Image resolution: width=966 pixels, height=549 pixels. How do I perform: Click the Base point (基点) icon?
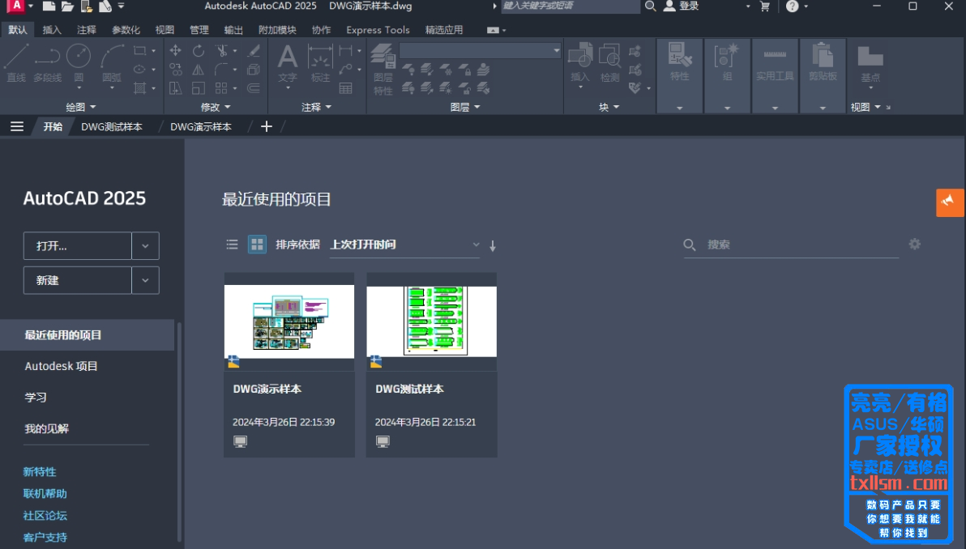[x=870, y=56]
